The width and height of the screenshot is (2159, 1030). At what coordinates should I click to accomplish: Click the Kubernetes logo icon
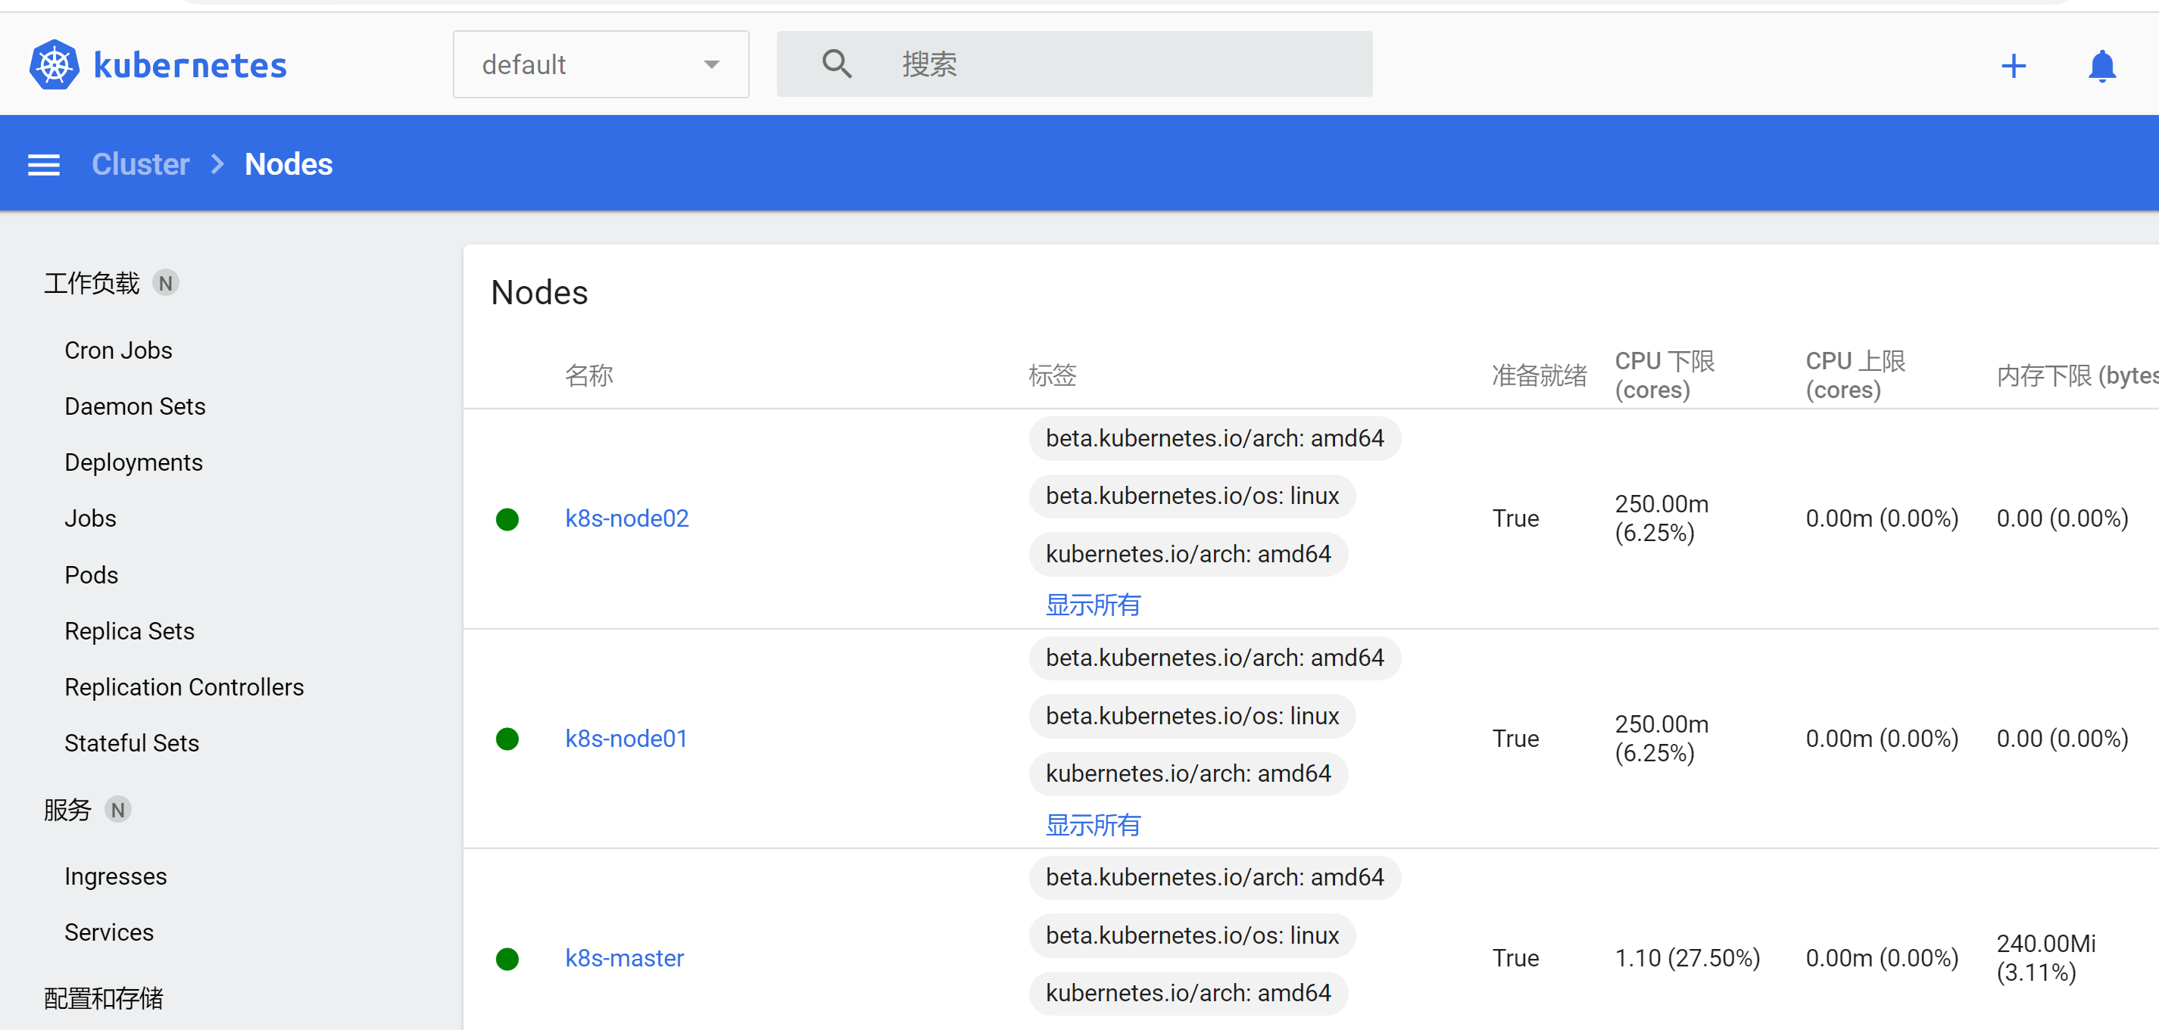[55, 64]
